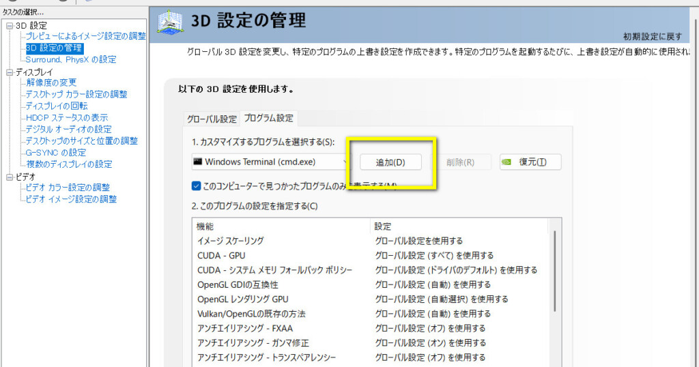Click グローバル設定 (自動選択) を使用する value
Viewport: 699px width, 367px height.
[442, 299]
